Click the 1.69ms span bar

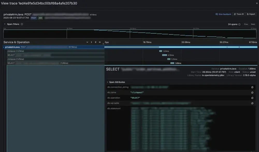[x=172, y=63]
